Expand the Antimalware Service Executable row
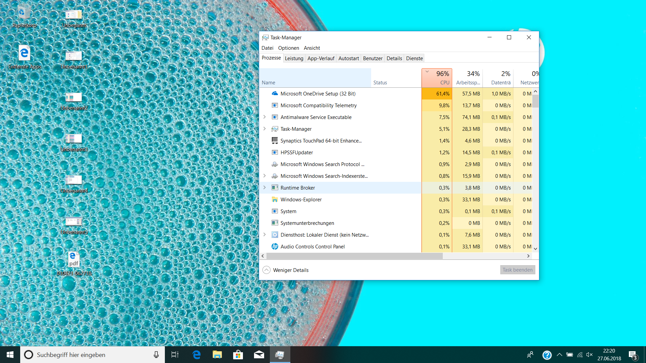 pos(264,117)
